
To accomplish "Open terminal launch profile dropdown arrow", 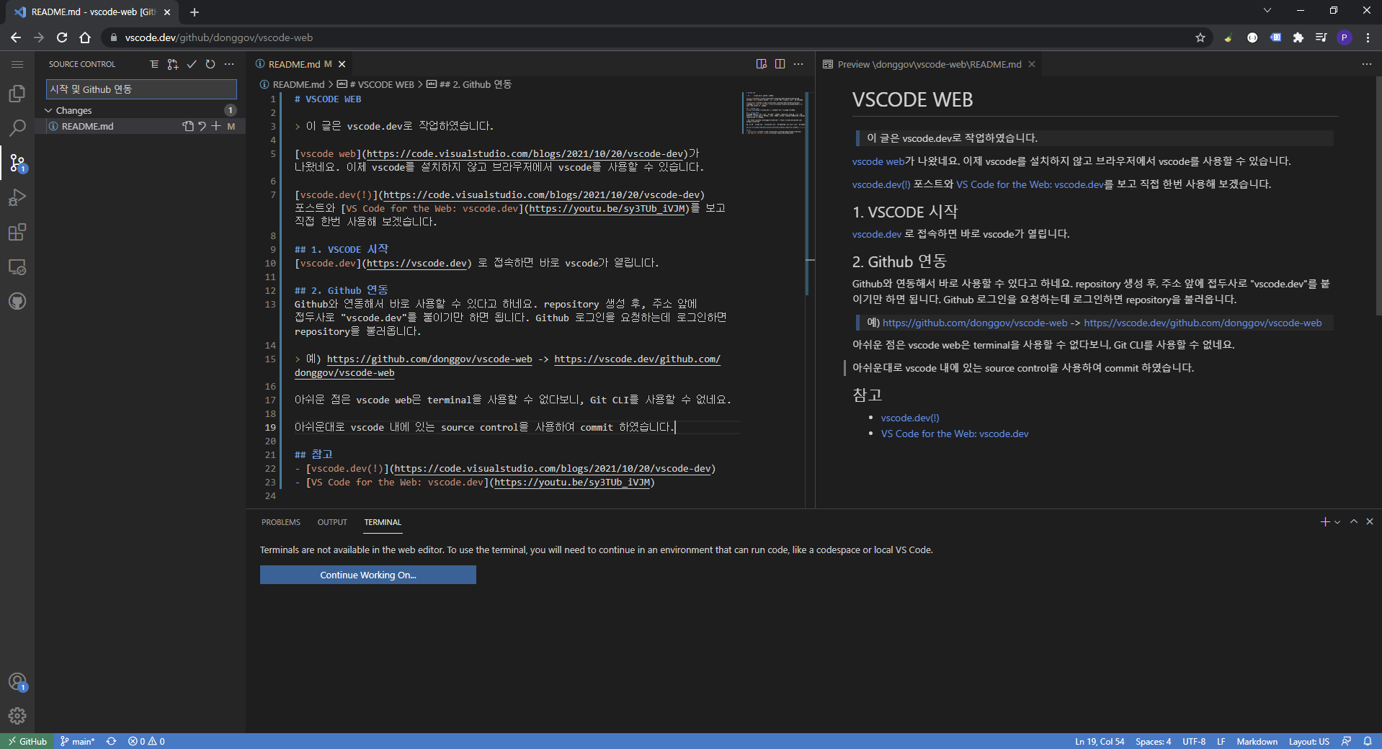I will click(x=1337, y=521).
